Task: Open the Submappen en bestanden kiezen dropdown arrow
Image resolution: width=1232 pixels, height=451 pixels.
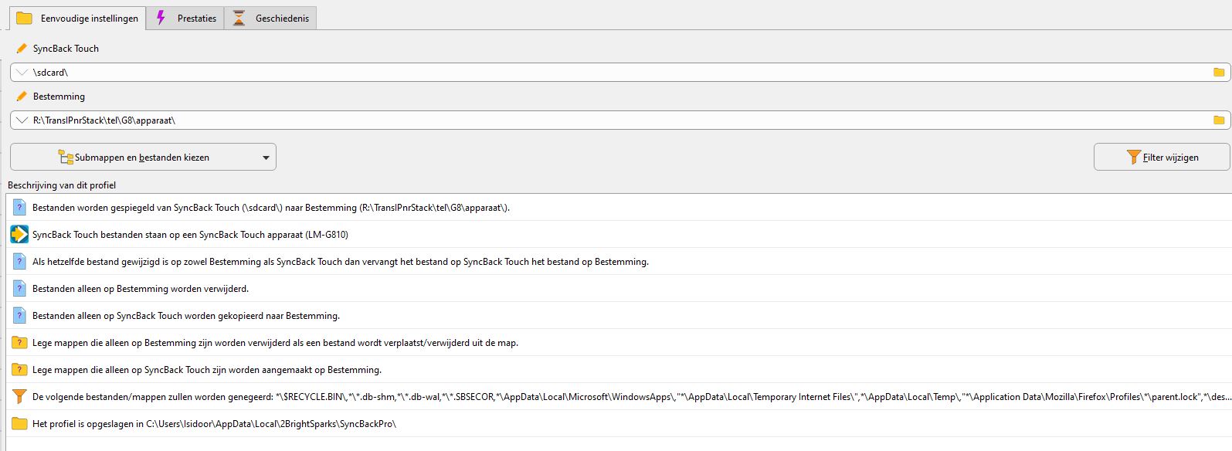Action: point(266,158)
